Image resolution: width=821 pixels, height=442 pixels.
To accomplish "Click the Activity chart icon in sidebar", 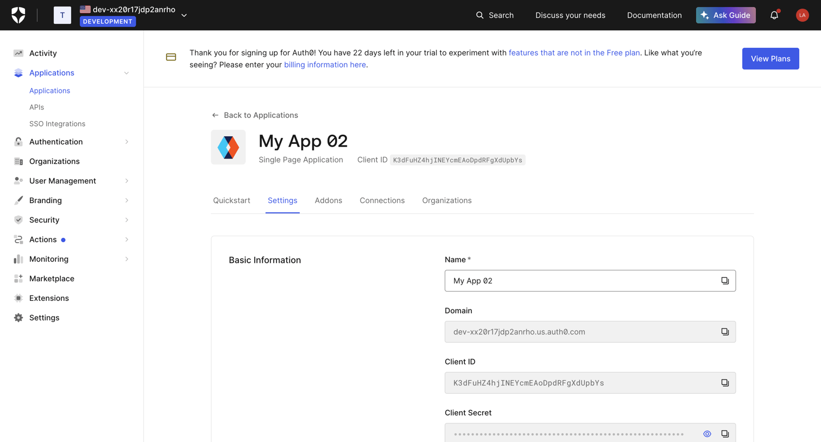I will pos(18,53).
